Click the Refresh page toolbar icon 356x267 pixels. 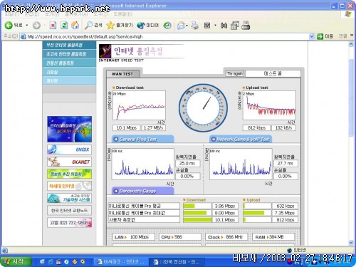(64, 26)
